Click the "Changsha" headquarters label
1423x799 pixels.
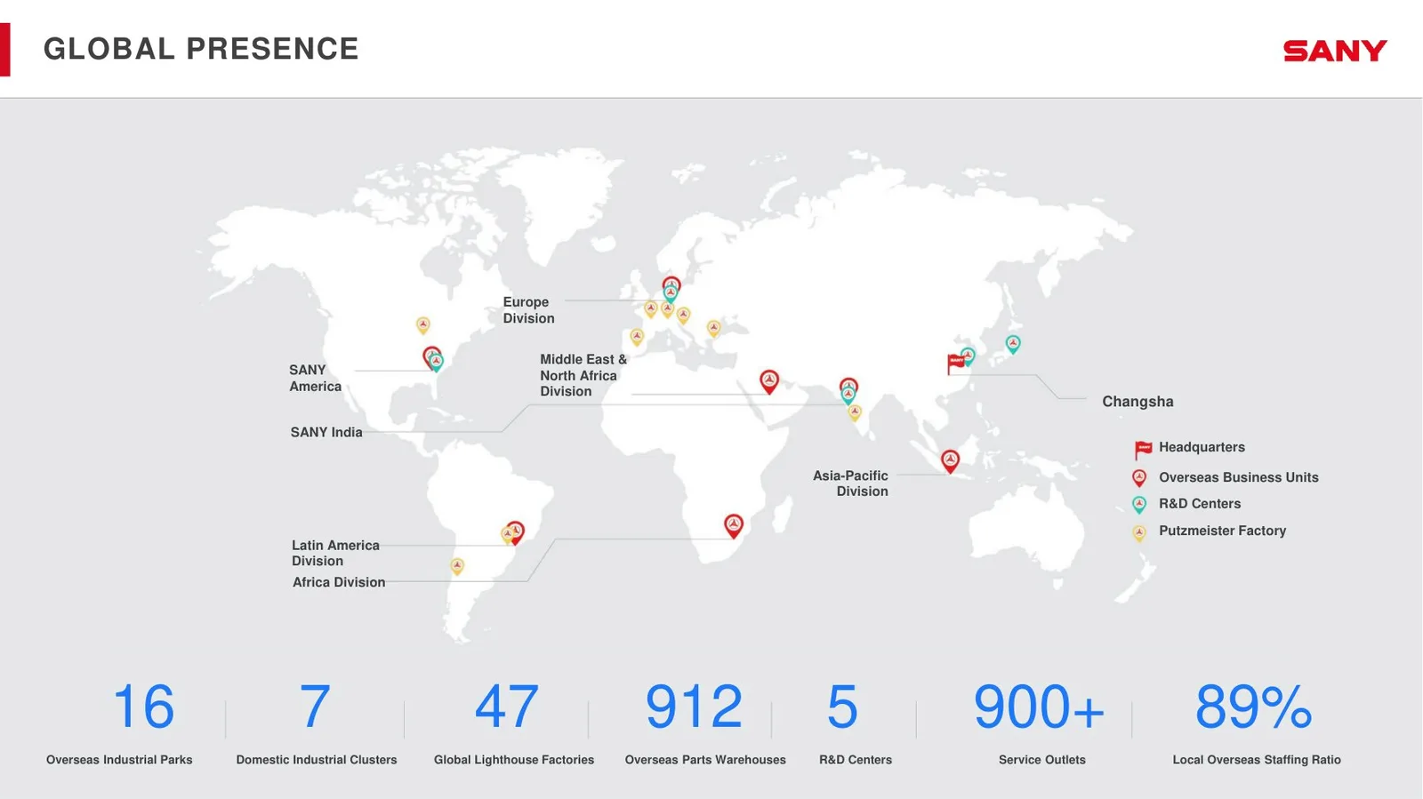1138,402
